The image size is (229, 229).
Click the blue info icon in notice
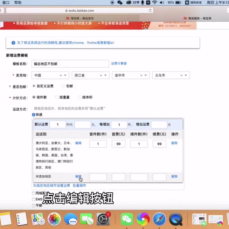pos(13,43)
